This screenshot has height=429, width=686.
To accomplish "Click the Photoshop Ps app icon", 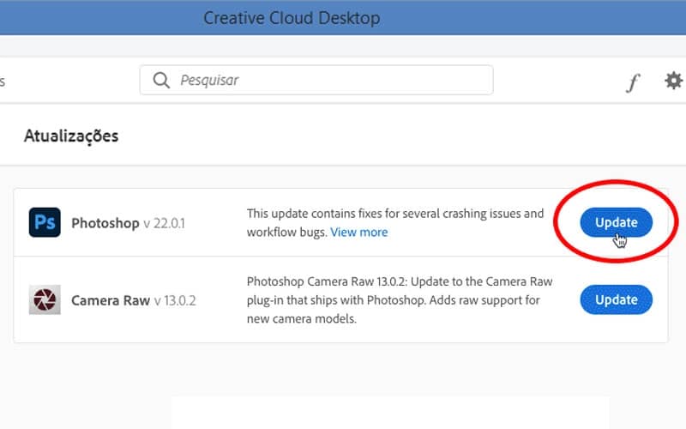I will click(45, 222).
